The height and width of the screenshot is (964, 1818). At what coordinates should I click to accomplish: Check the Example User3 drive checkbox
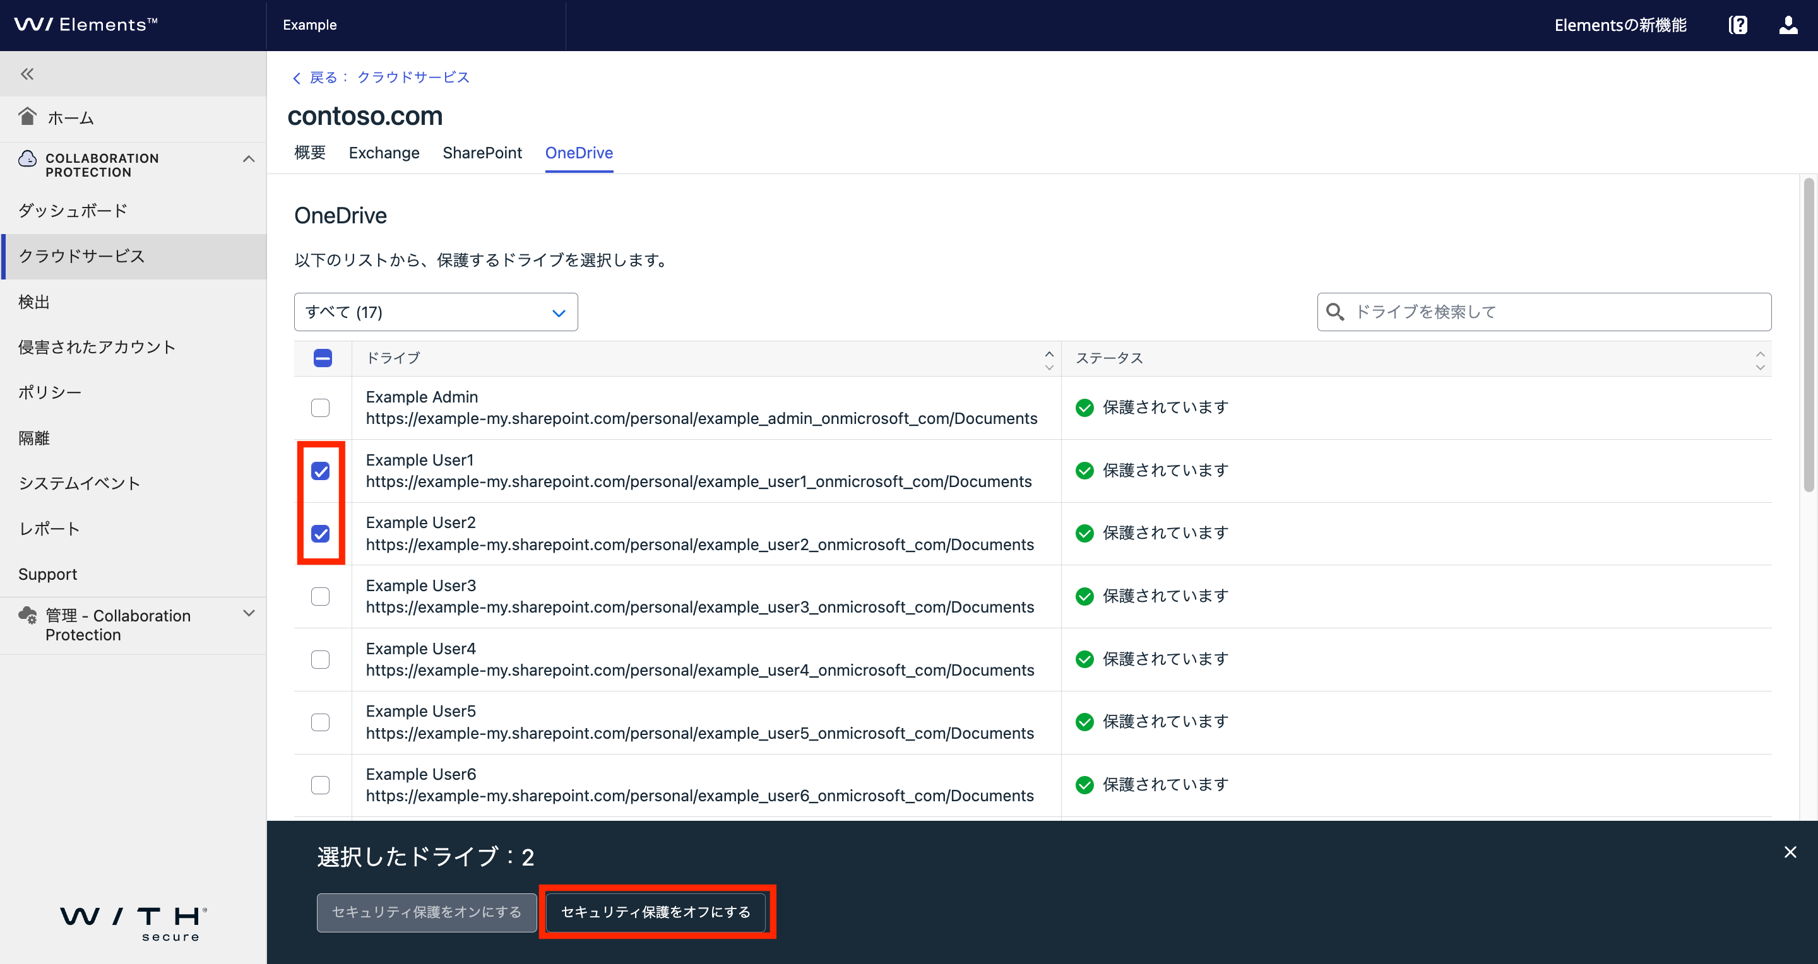click(321, 597)
